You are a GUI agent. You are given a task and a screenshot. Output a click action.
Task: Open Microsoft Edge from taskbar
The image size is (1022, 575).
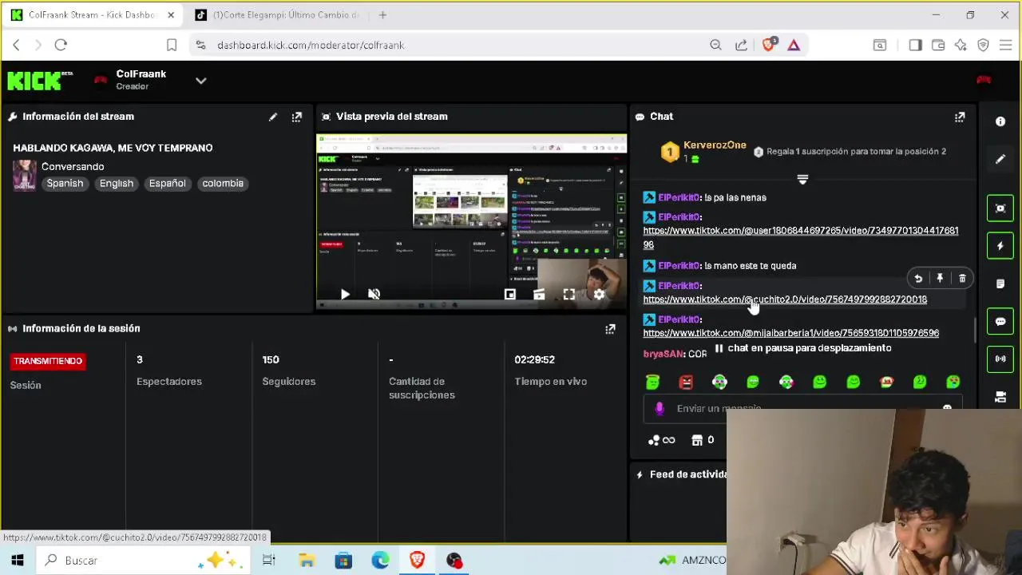click(x=380, y=561)
